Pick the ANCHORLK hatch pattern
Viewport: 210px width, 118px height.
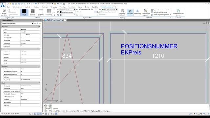click(x=49, y=12)
